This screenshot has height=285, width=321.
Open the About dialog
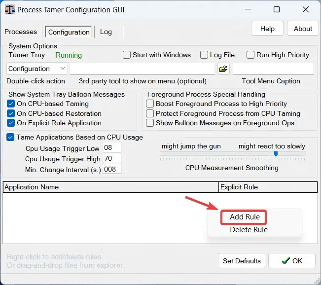pyautogui.click(x=303, y=29)
